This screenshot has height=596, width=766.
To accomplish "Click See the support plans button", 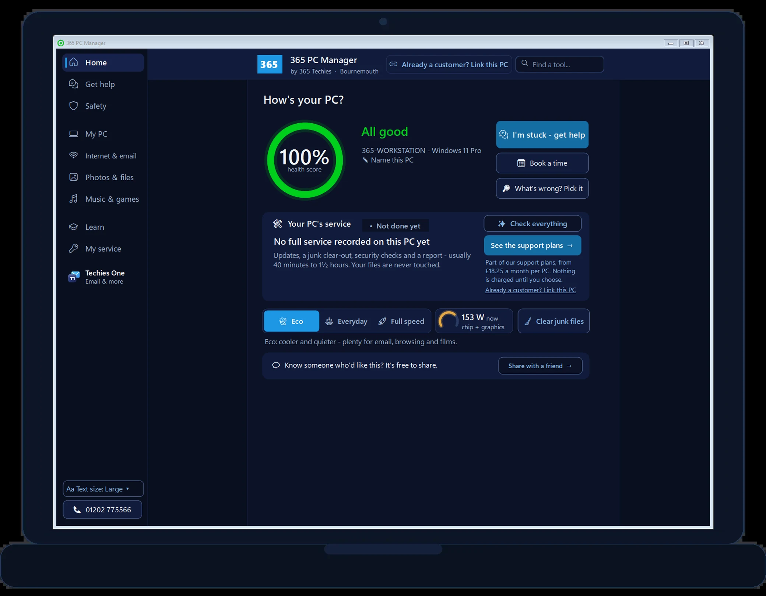I will (533, 245).
